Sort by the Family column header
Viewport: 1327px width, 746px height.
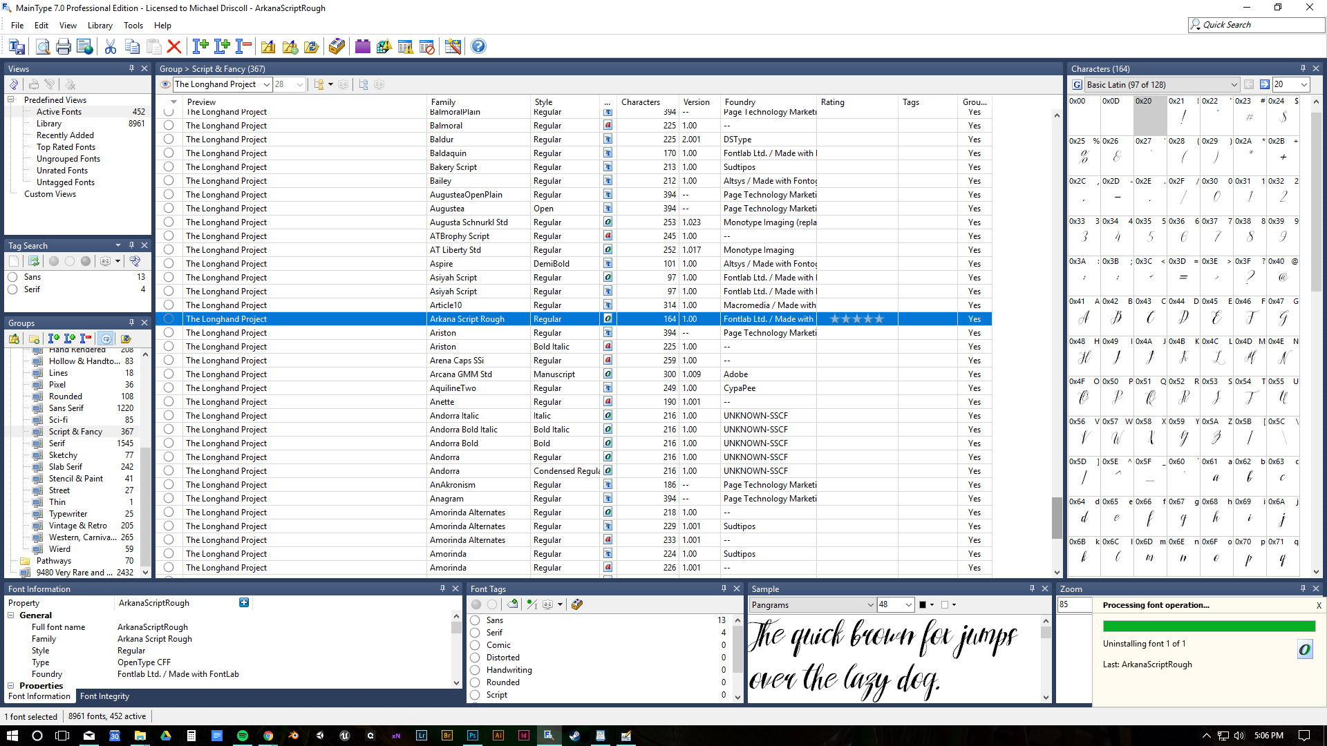(x=479, y=102)
